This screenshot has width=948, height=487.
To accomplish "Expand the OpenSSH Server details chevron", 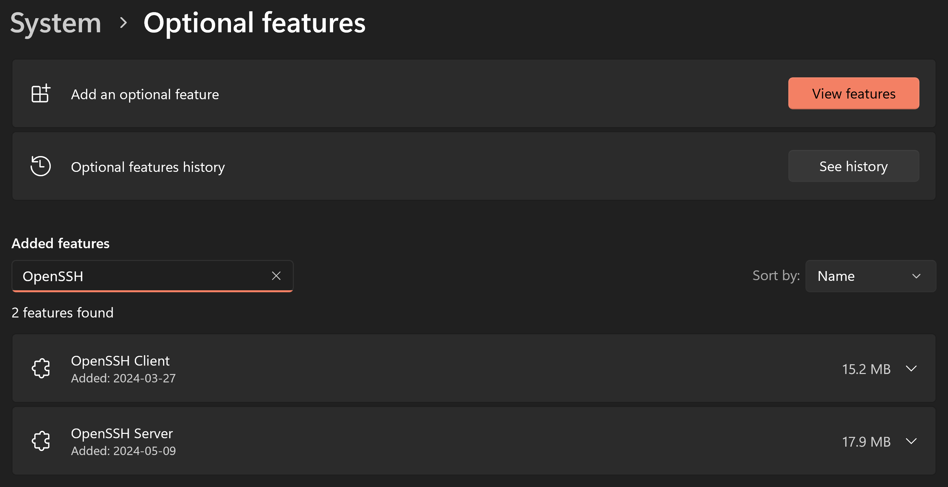I will pyautogui.click(x=912, y=441).
